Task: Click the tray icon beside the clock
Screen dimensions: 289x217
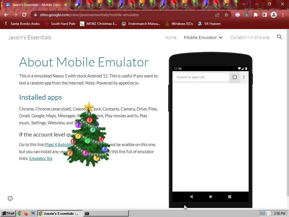Action: point(269,214)
